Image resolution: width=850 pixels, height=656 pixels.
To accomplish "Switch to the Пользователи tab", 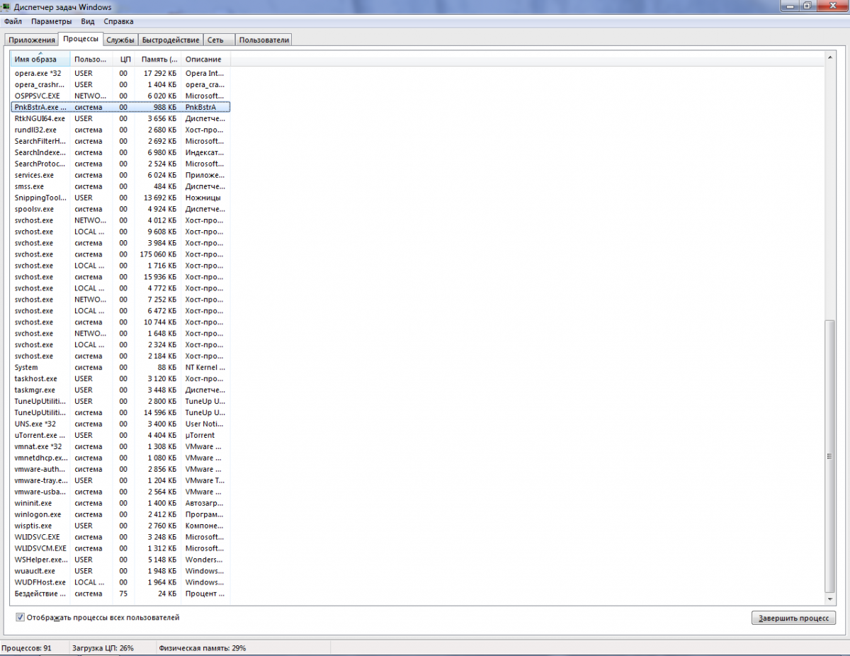I will click(x=263, y=40).
